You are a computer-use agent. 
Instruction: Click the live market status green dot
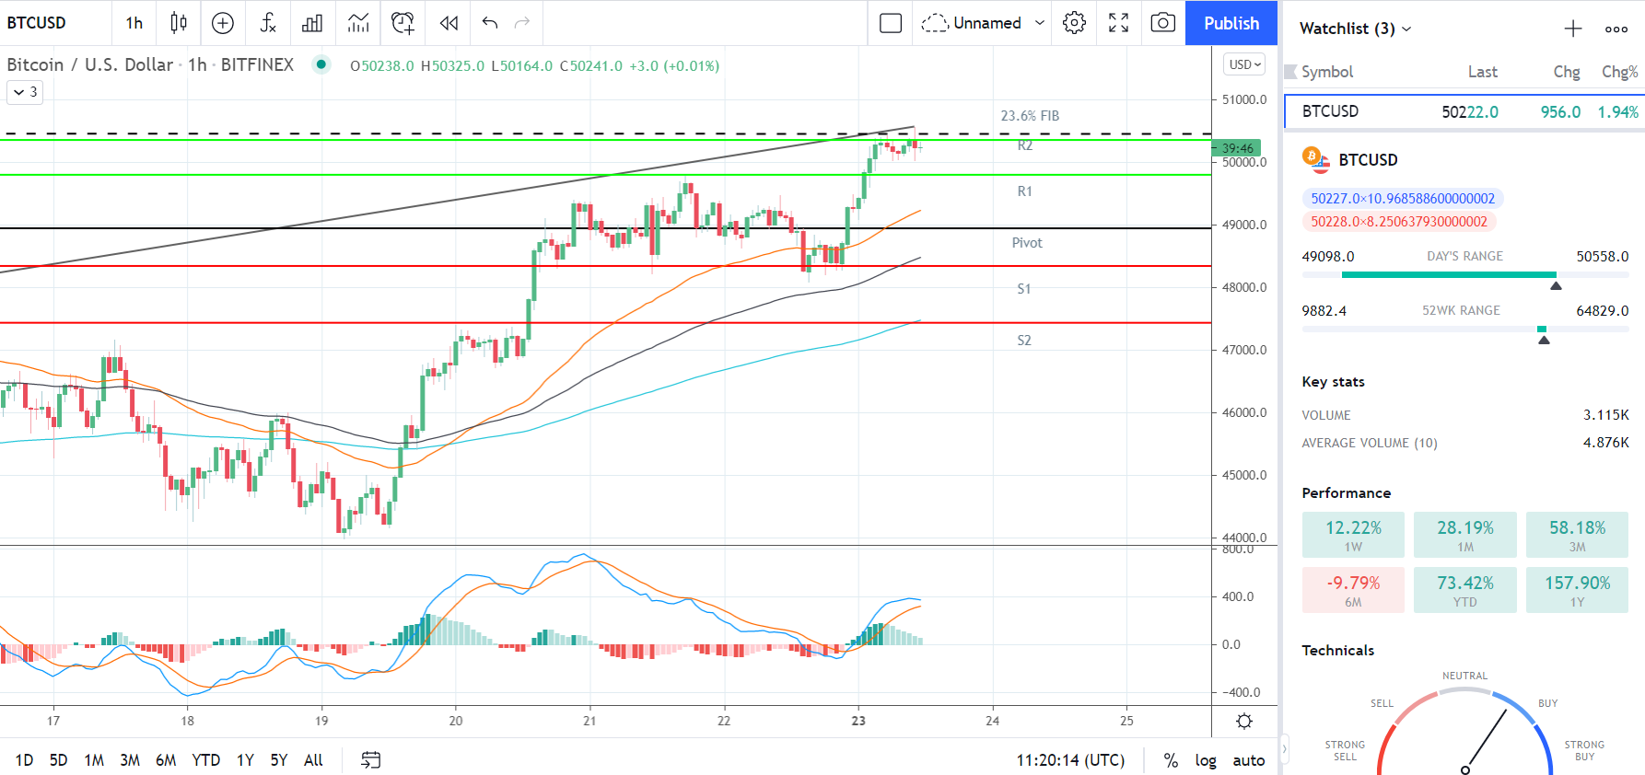click(x=321, y=64)
